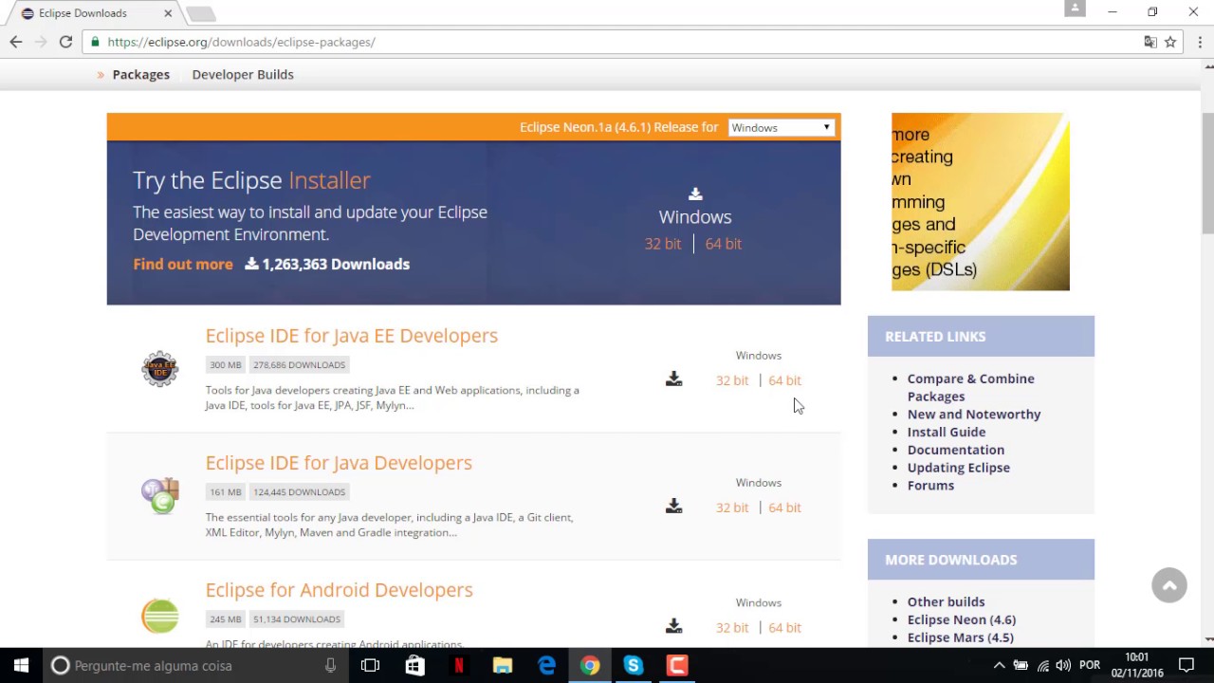Switch to Chrome on the taskbar
This screenshot has width=1214, height=683.
(x=590, y=665)
